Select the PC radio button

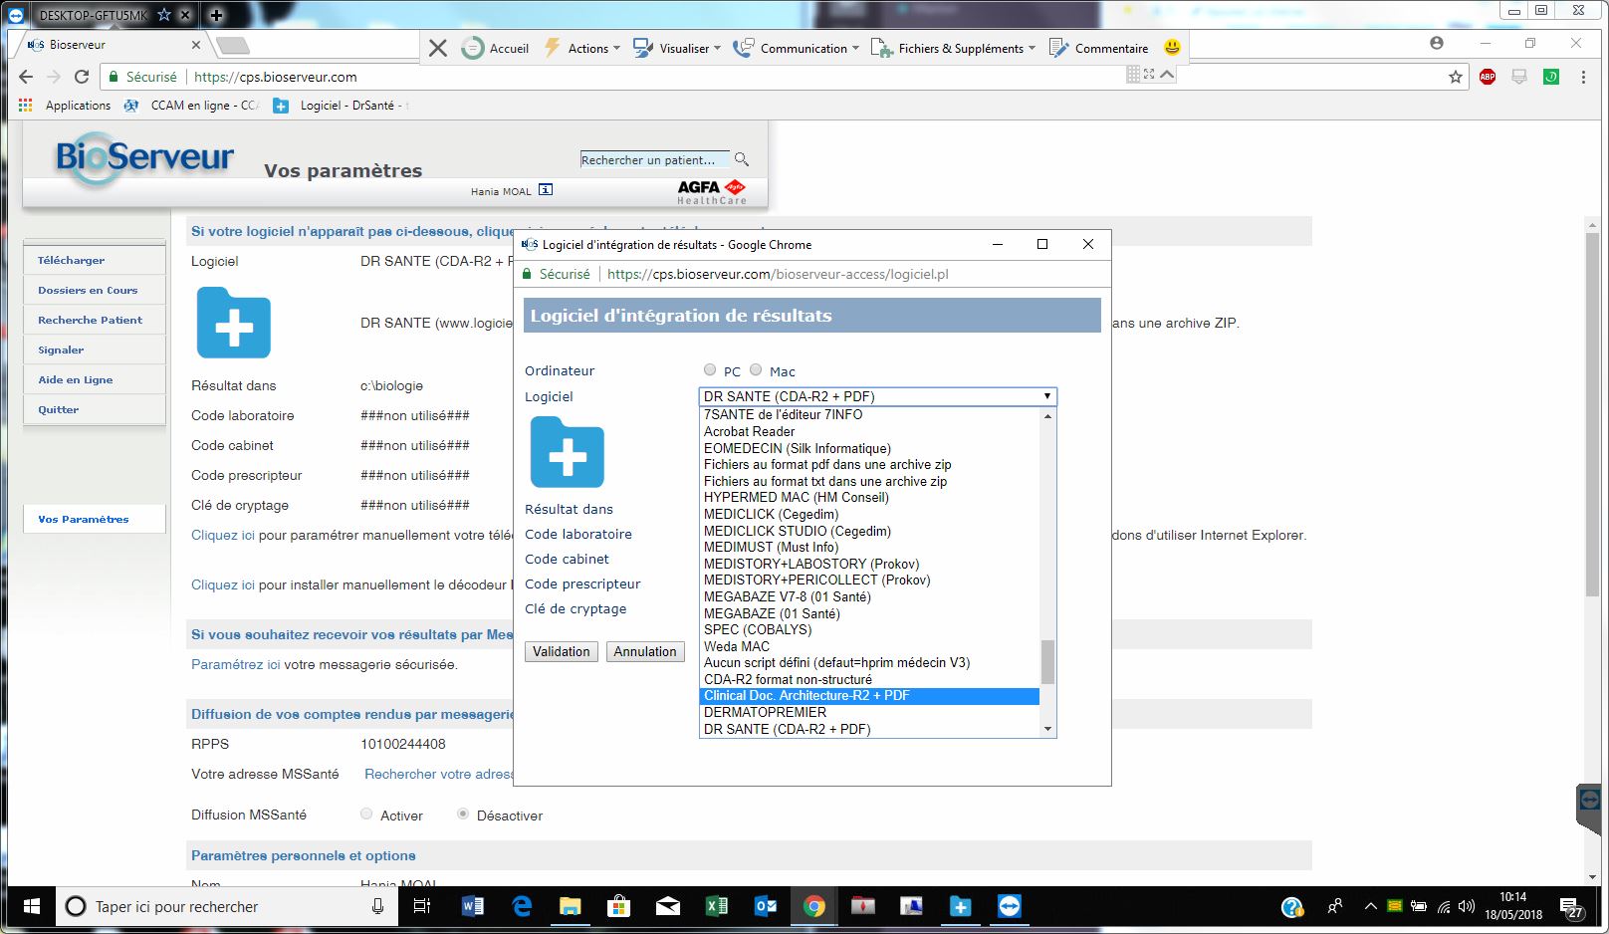(710, 370)
